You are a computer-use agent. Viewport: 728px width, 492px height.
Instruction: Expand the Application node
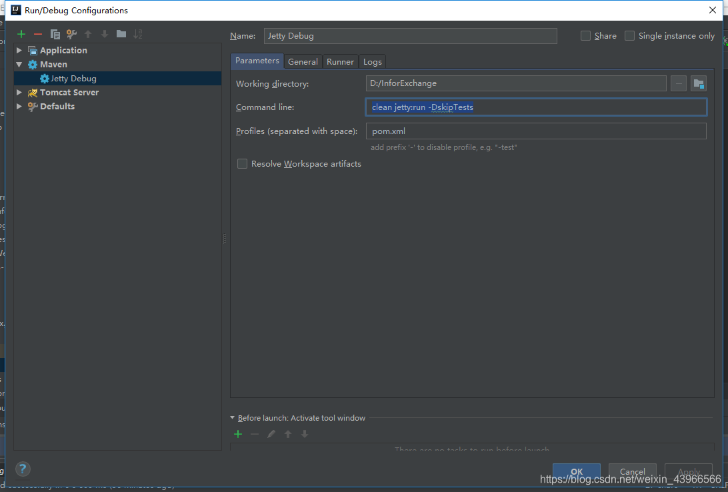coord(19,50)
